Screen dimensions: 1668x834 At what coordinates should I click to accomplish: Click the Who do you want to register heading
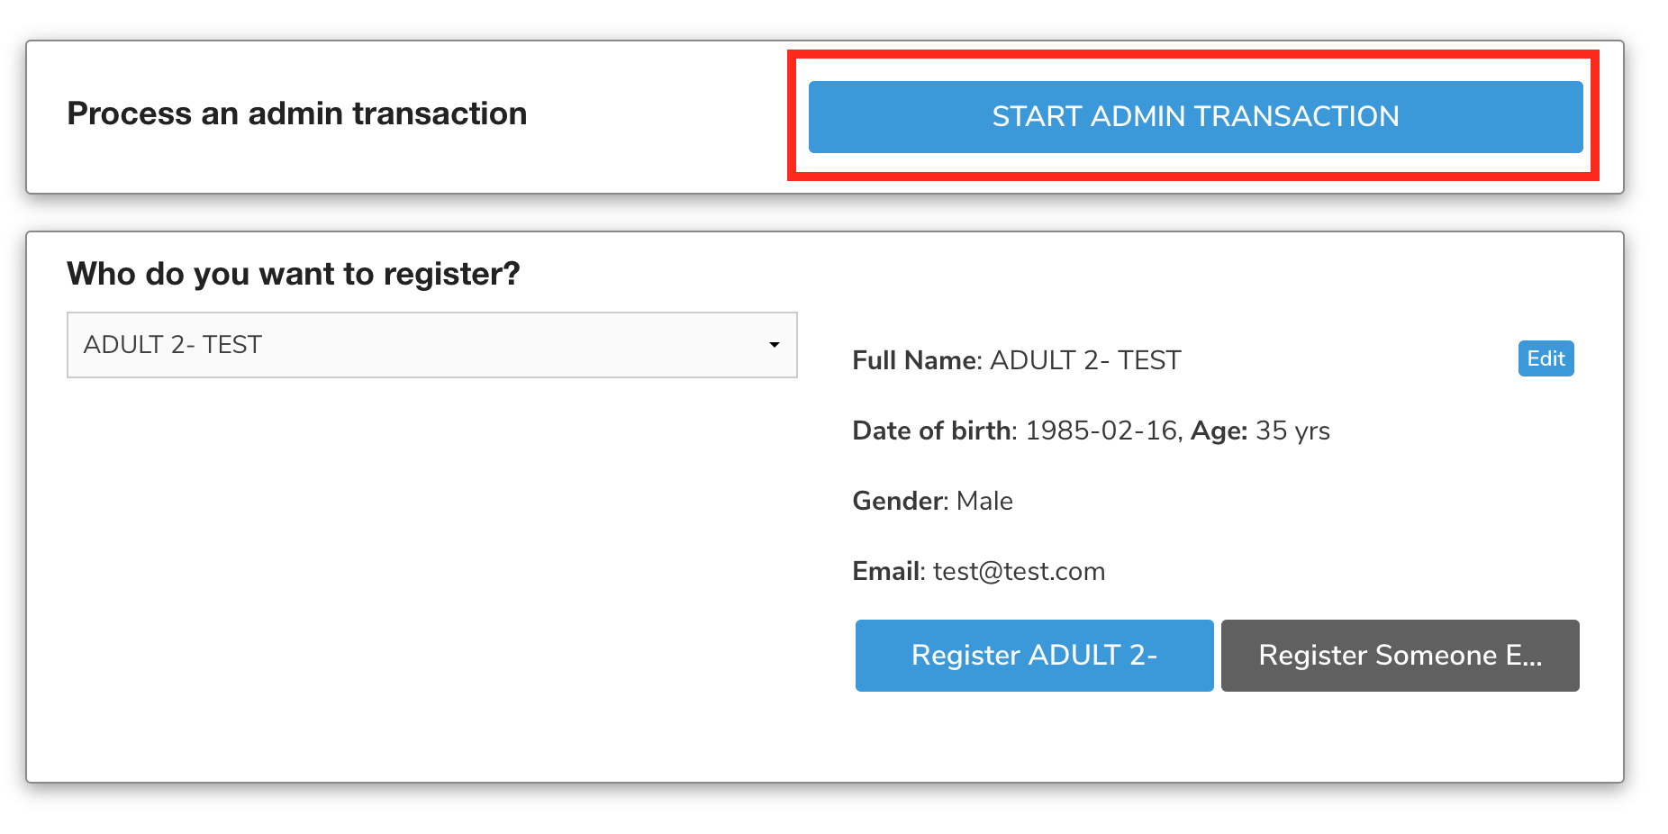click(x=294, y=274)
